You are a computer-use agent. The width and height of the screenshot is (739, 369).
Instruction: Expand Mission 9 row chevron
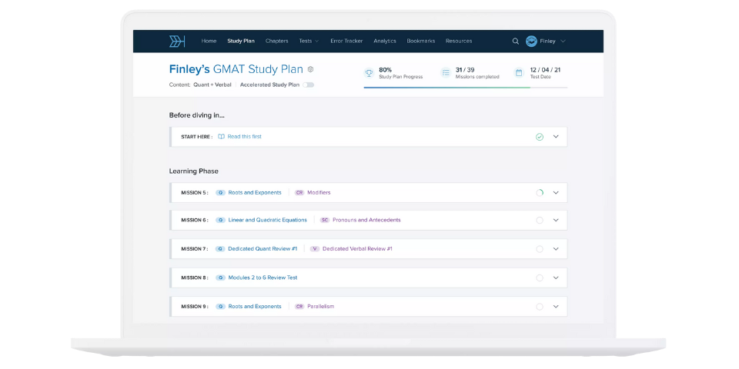(x=556, y=307)
